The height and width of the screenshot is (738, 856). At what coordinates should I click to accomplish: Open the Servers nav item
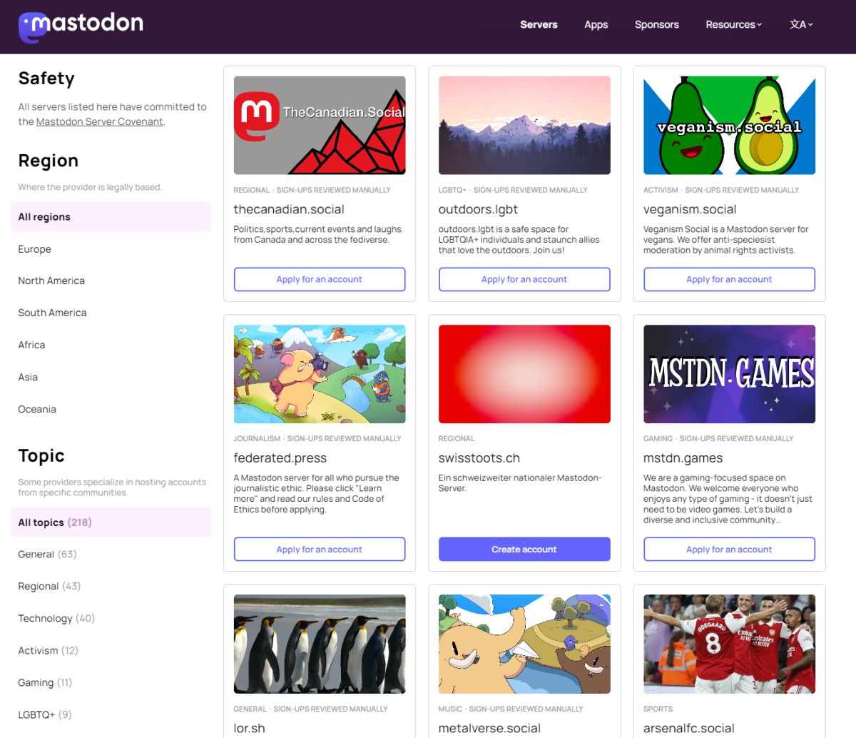tap(539, 24)
